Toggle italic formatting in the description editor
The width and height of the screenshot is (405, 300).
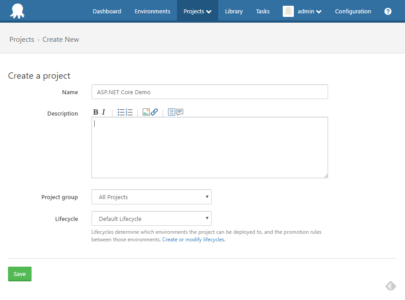[104, 112]
